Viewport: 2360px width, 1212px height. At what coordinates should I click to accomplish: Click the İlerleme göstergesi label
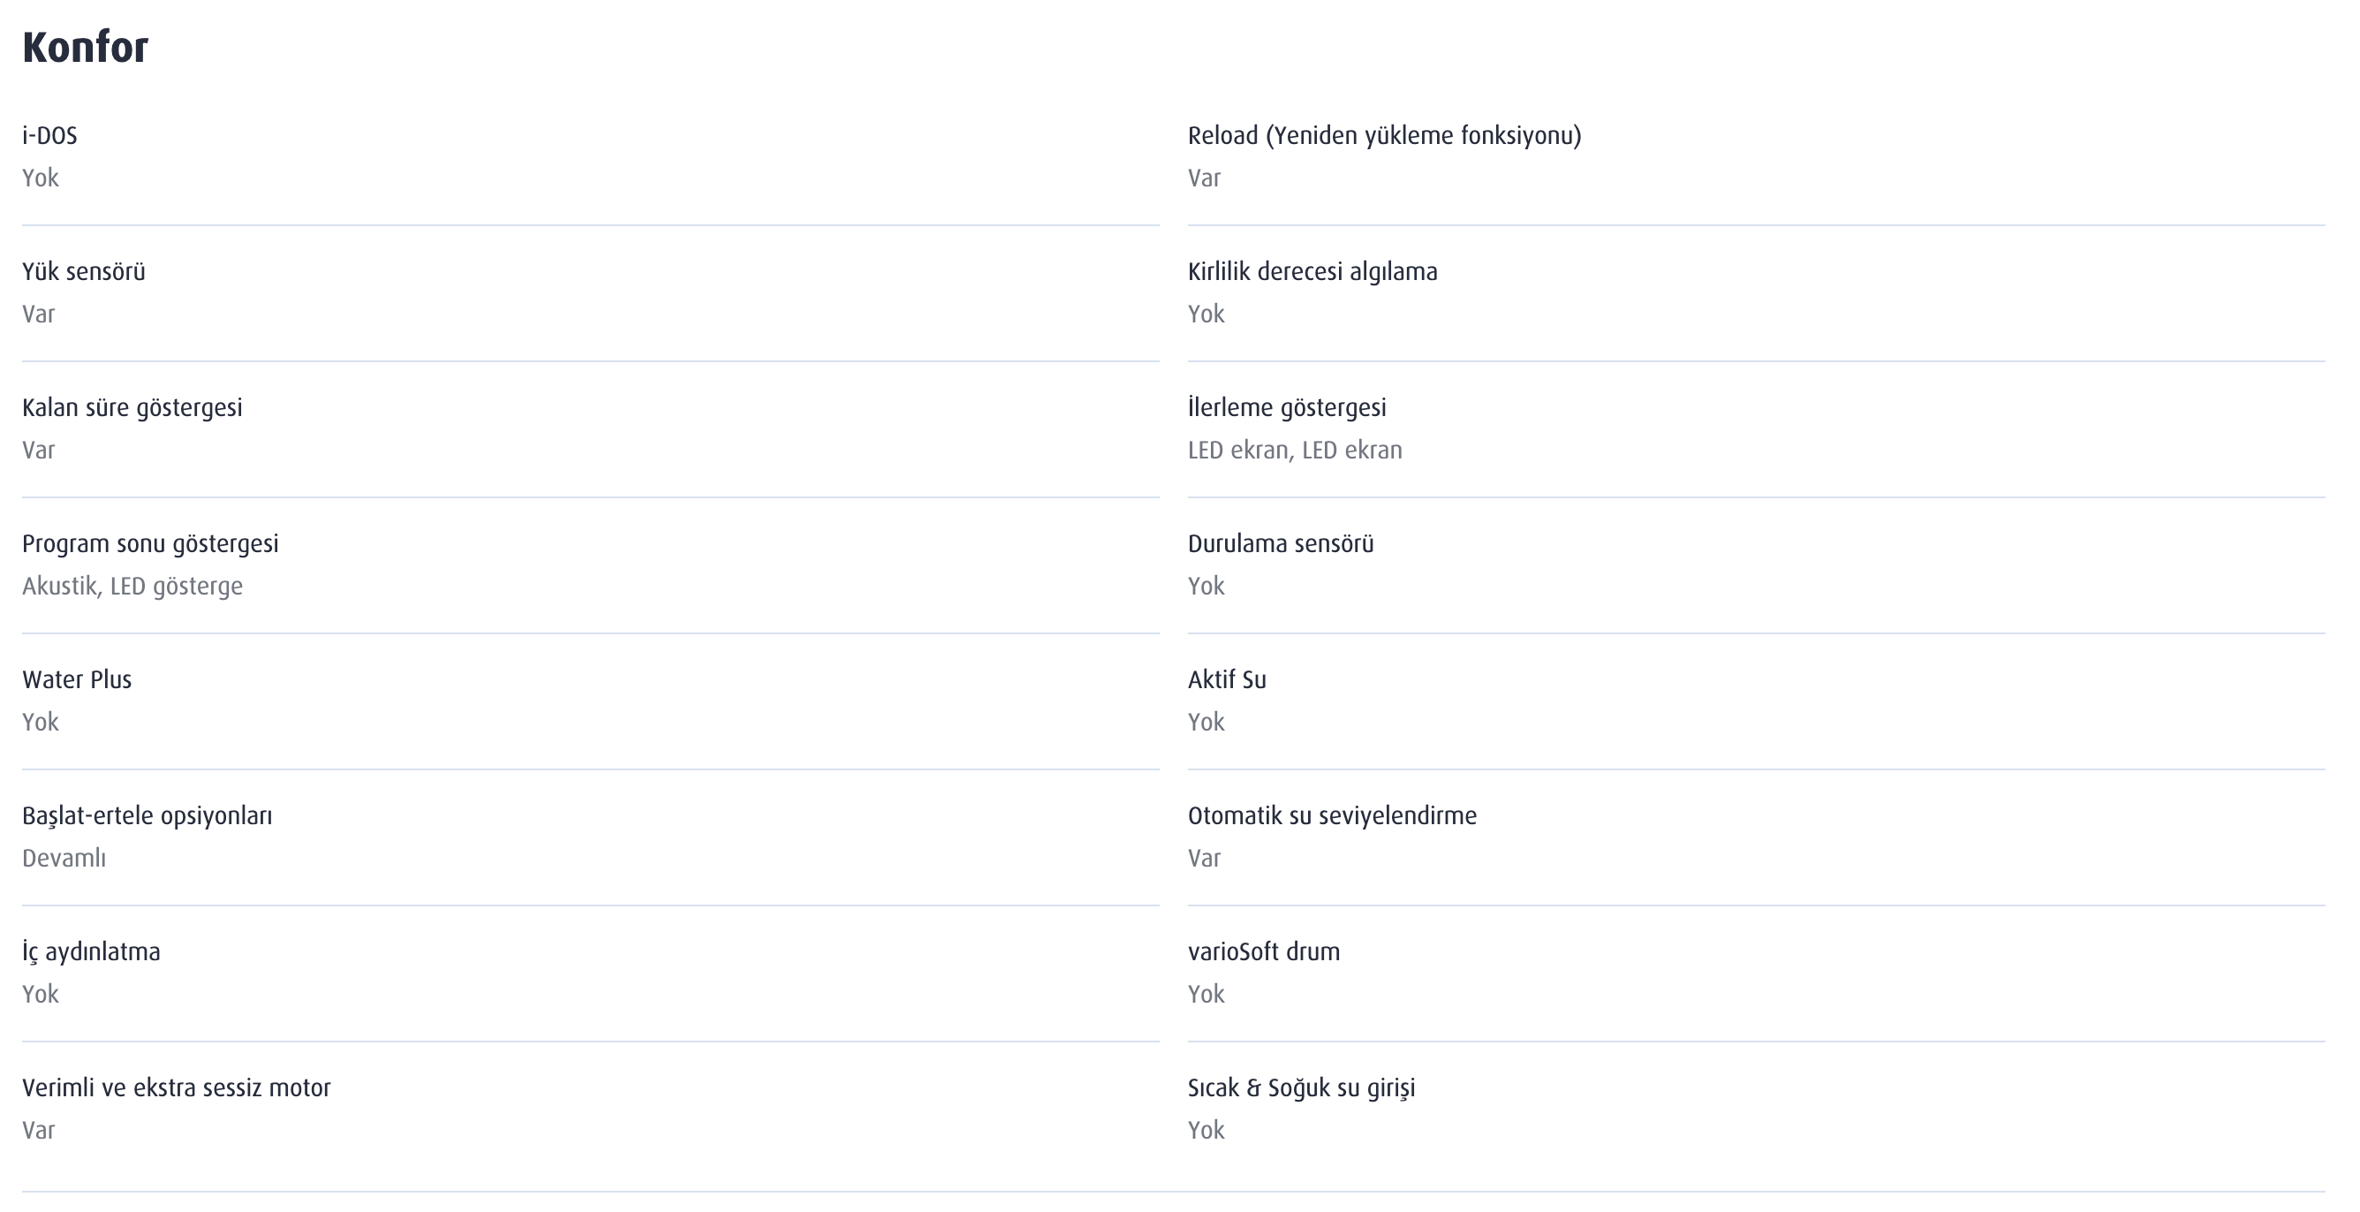(x=1286, y=406)
